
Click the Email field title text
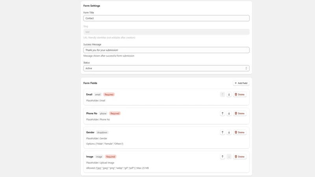[x=89, y=94]
